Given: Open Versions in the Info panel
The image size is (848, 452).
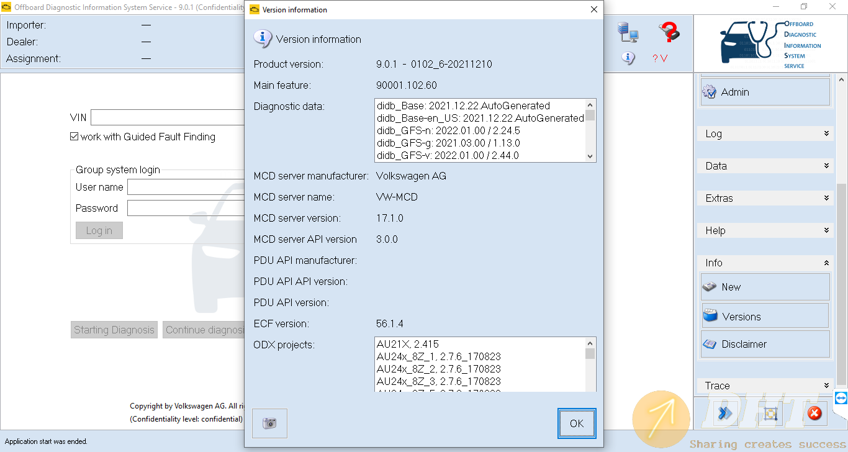Looking at the screenshot, I should click(x=765, y=316).
